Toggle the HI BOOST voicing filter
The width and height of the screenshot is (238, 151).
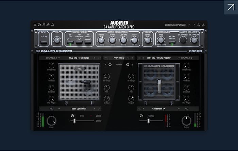(88, 42)
